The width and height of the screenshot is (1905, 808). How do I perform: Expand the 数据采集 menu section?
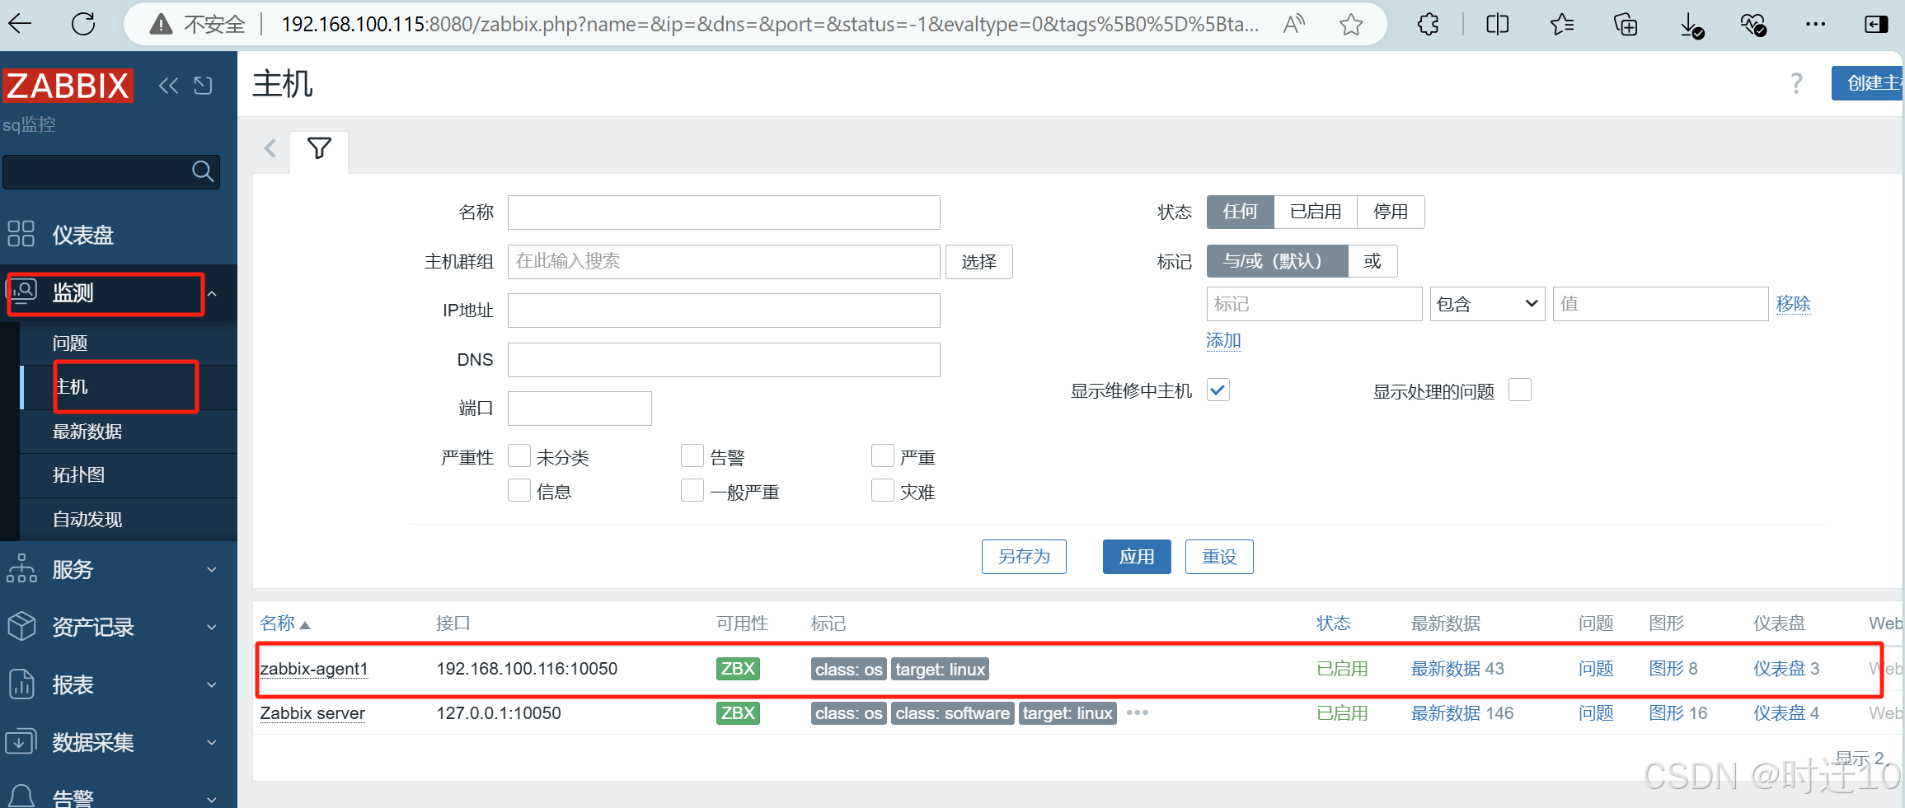(x=119, y=742)
